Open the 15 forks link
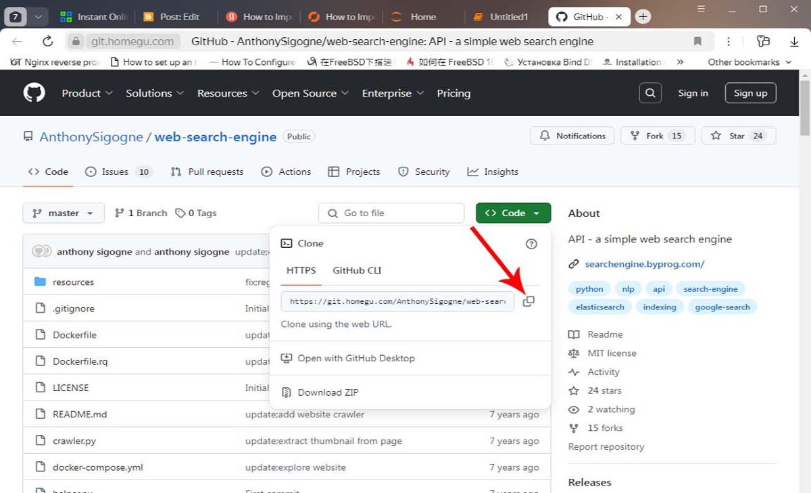Screen dimensions: 811x493 [605, 428]
